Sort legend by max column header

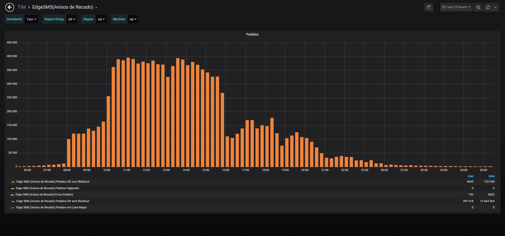pyautogui.click(x=471, y=176)
